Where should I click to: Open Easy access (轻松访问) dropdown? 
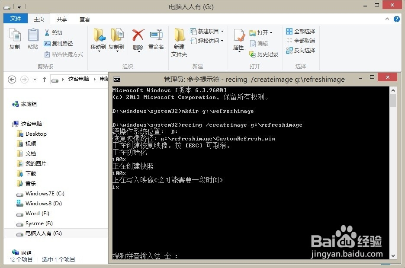[207, 41]
